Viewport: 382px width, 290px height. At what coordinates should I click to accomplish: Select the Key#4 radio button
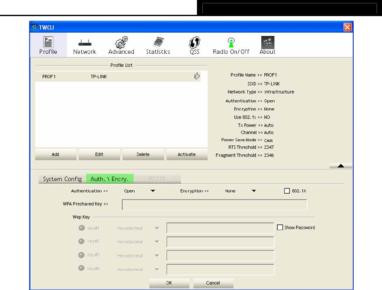point(81,268)
